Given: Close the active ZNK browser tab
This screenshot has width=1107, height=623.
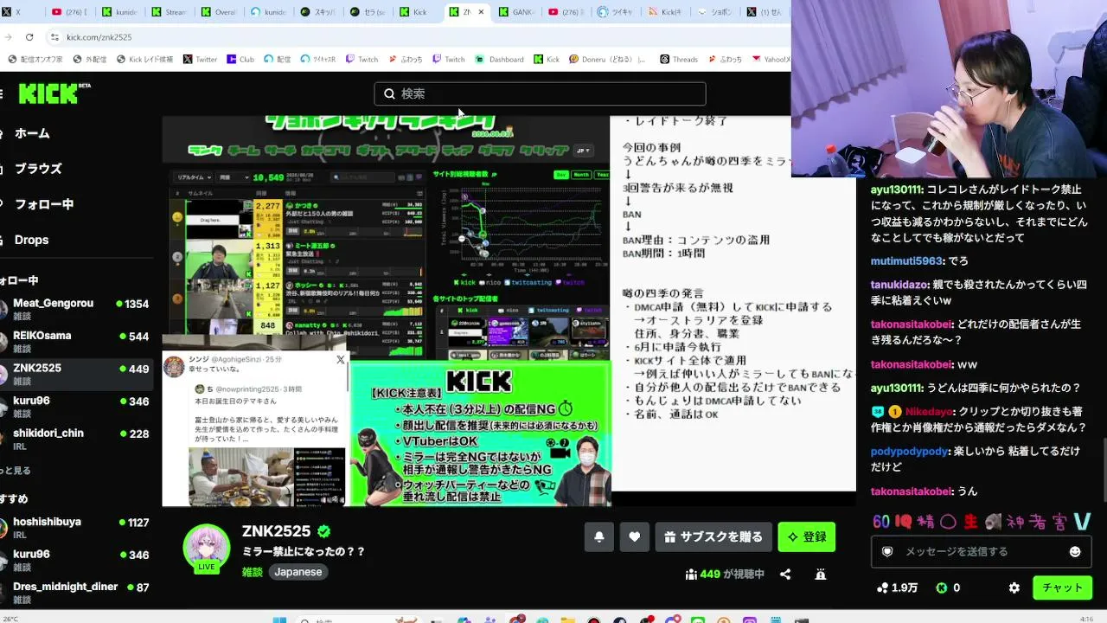Looking at the screenshot, I should [x=481, y=12].
